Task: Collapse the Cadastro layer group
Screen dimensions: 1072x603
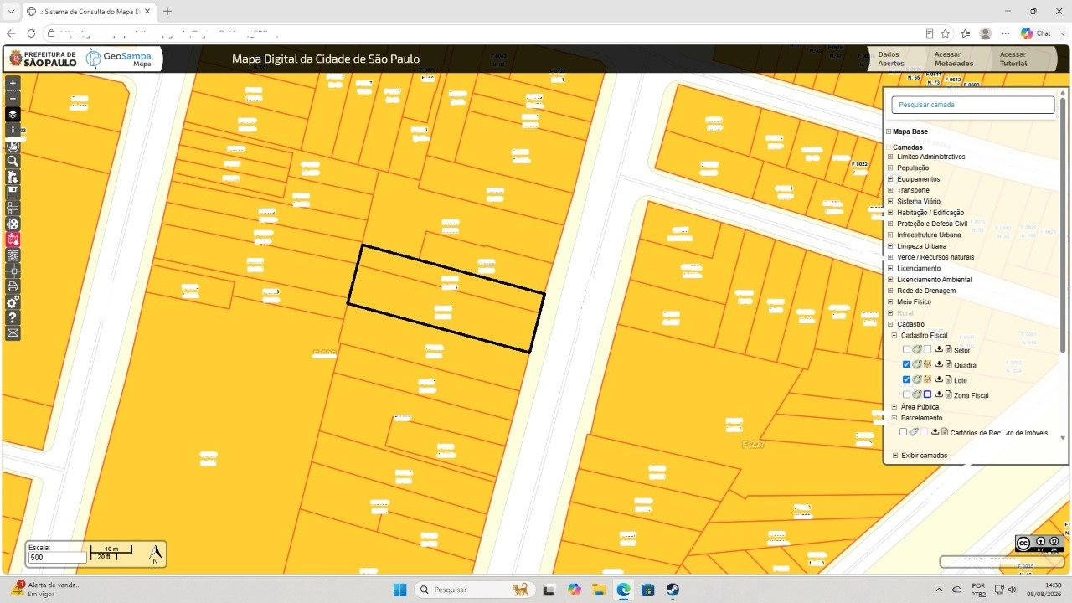Action: coord(891,324)
